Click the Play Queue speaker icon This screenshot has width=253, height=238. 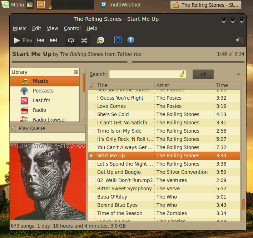14,128
